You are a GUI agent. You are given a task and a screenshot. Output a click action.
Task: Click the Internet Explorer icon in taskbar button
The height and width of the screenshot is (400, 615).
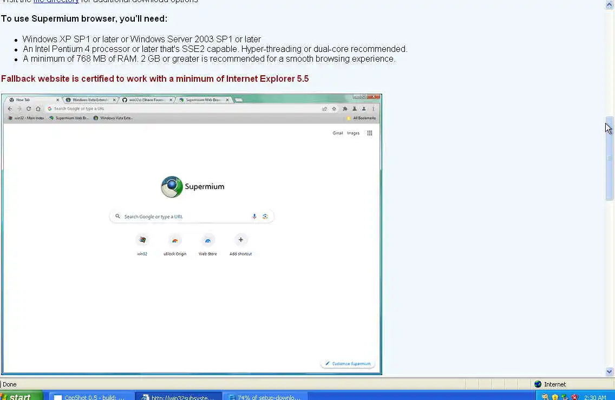[145, 397]
